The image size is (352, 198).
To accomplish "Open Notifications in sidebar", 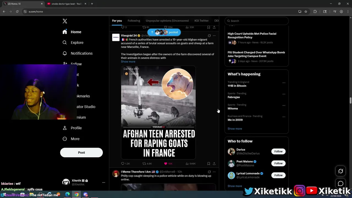I will (x=77, y=53).
